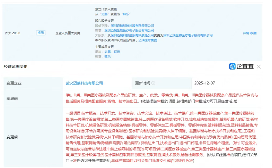Close the 经营范围变更 popup with X

click(259, 67)
